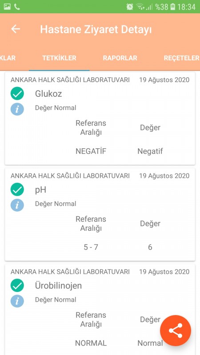Open the pH test result card
The height and width of the screenshot is (355, 200).
100,214
